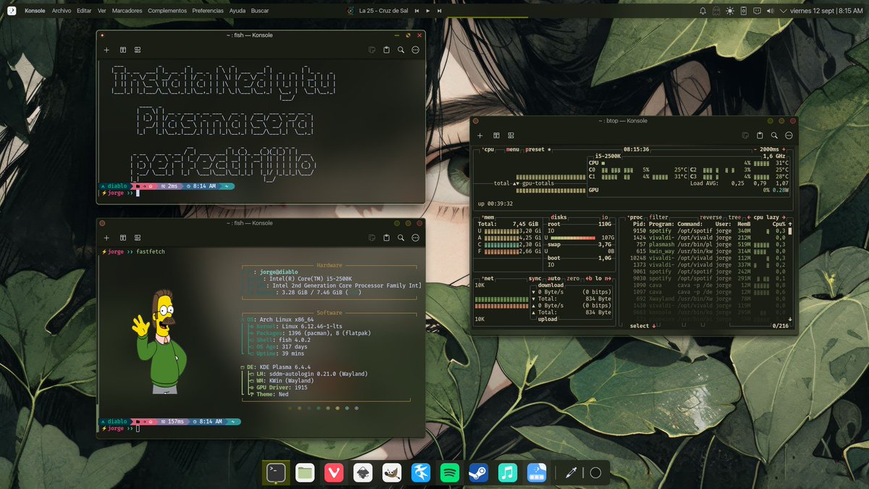The height and width of the screenshot is (489, 869).
Task: Open the Marcadores menu
Action: click(x=126, y=11)
